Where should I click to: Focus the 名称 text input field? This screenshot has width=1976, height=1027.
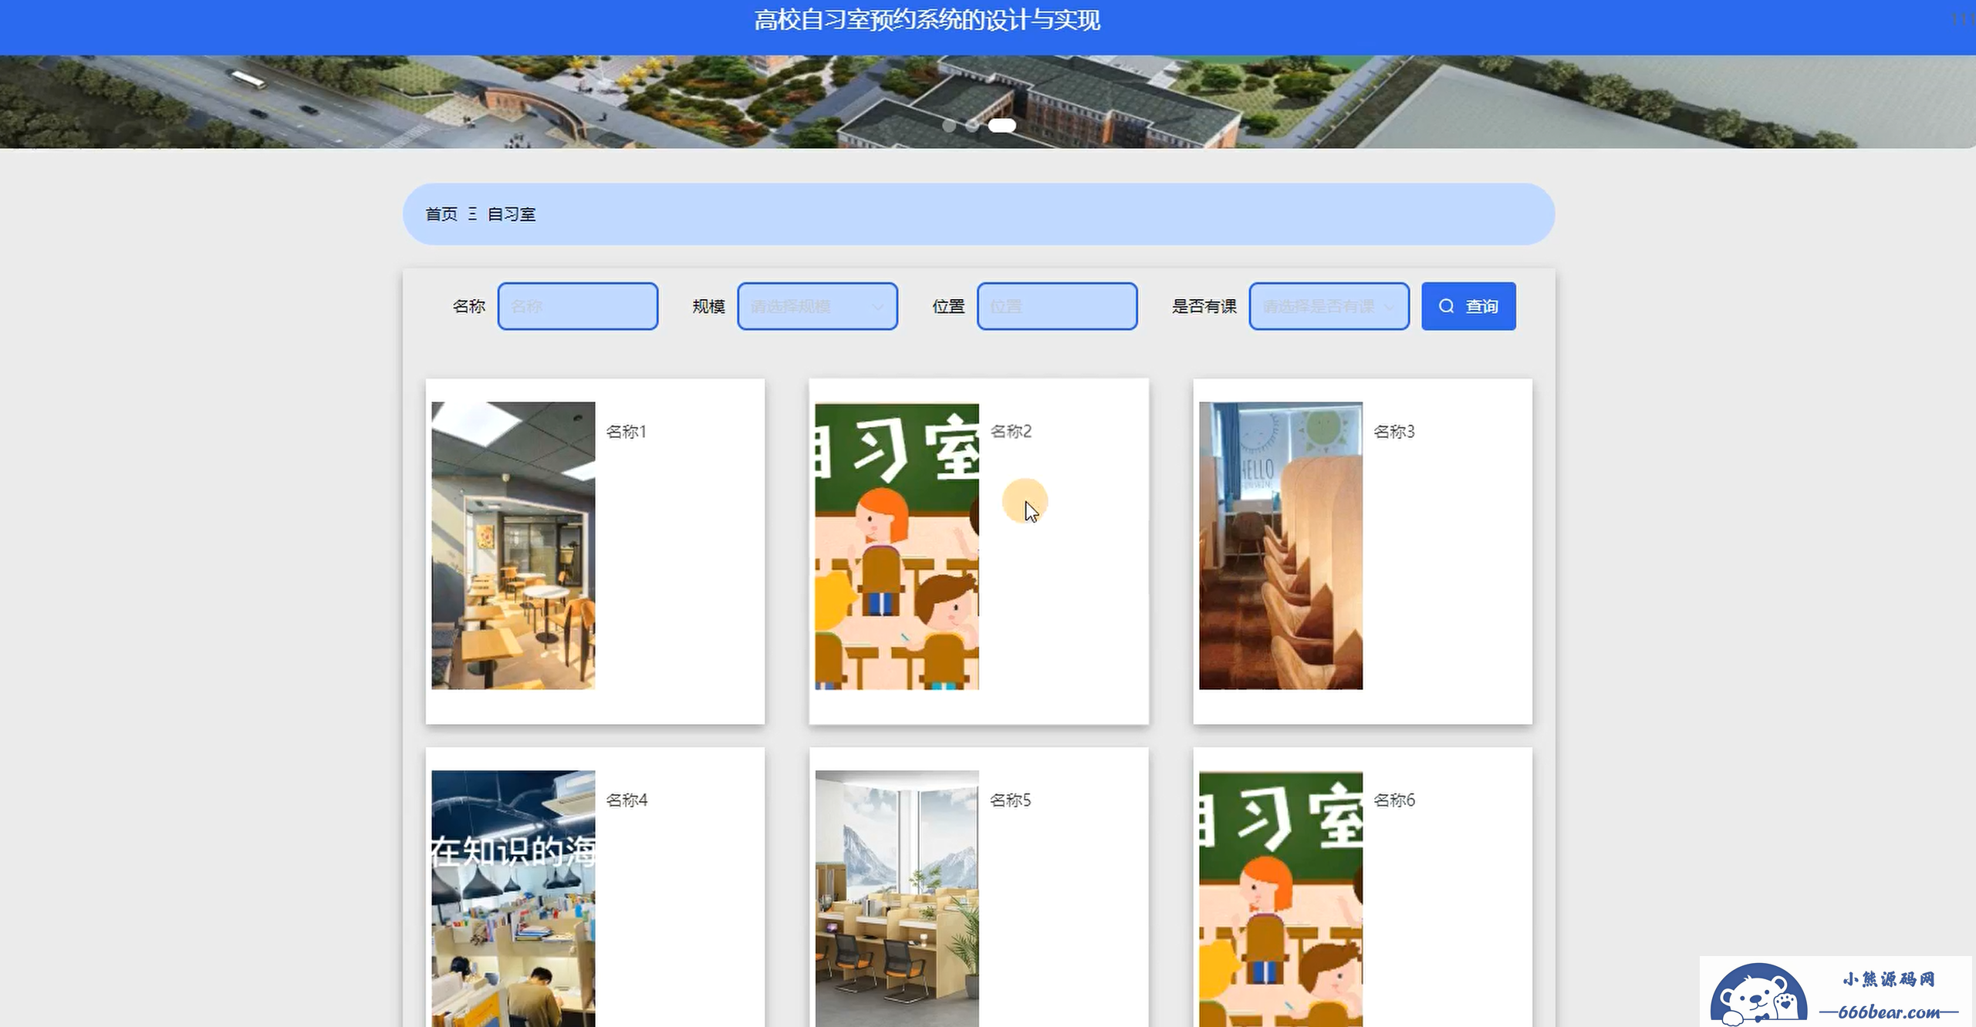[578, 306]
